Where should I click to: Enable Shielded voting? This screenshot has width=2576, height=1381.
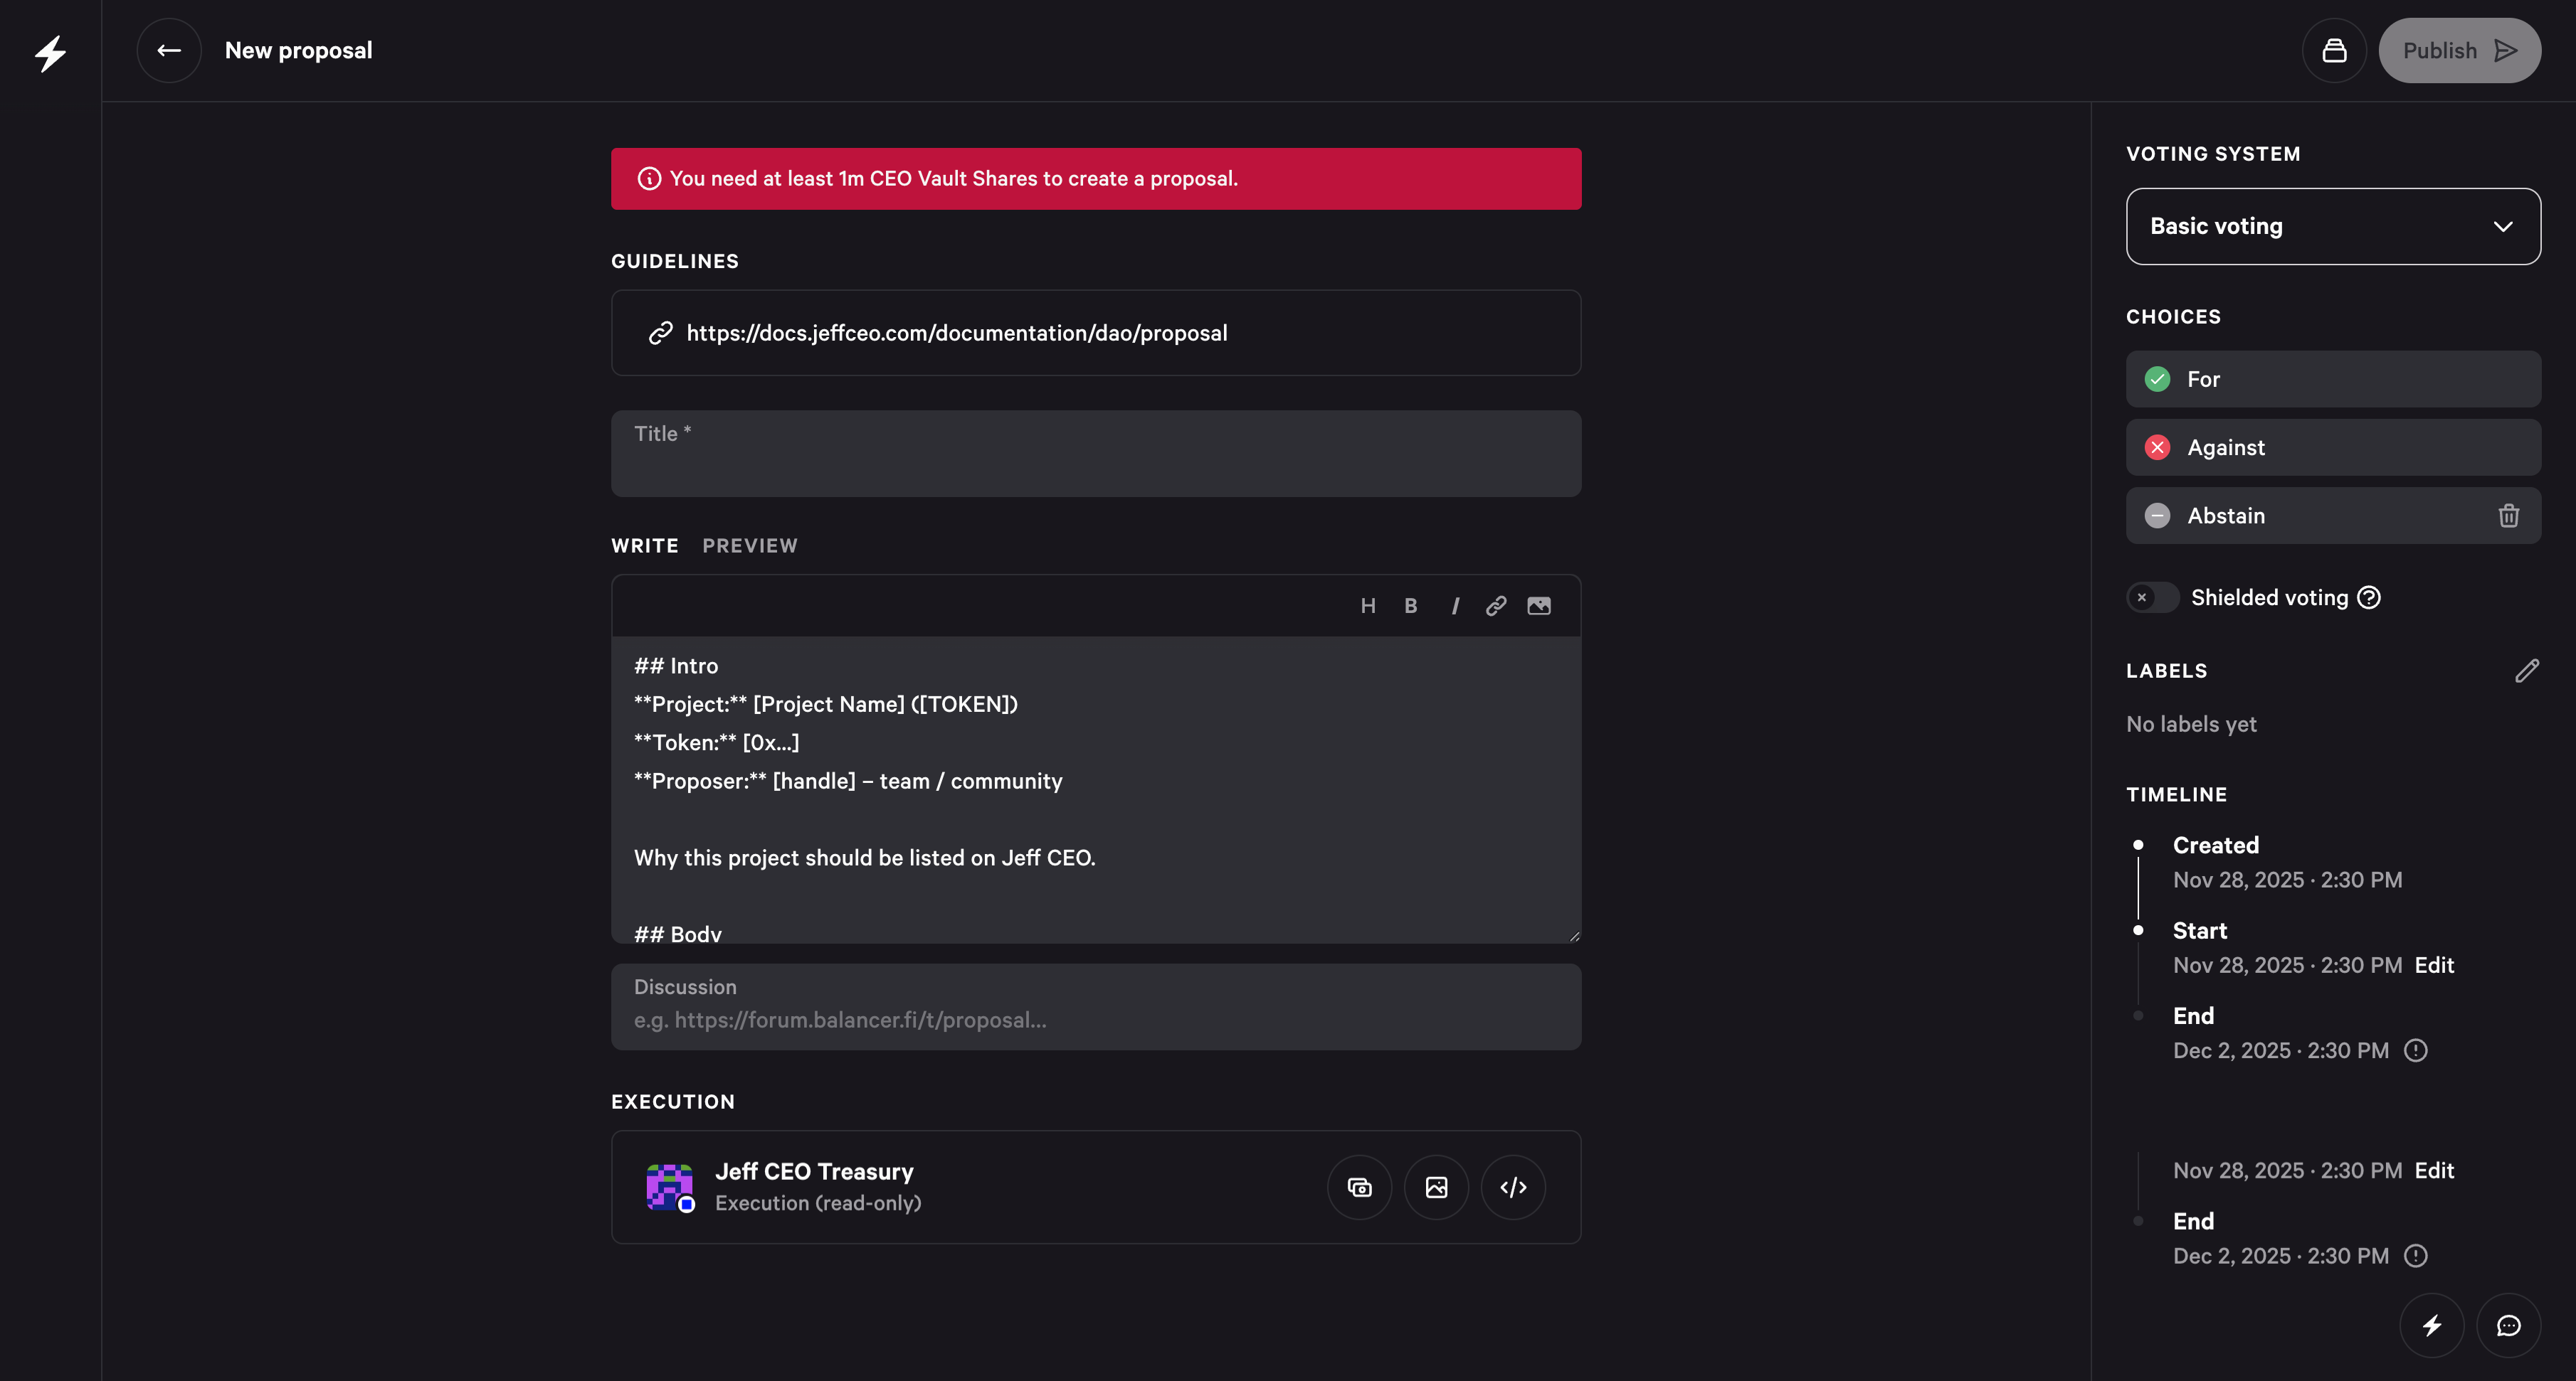(x=2152, y=597)
